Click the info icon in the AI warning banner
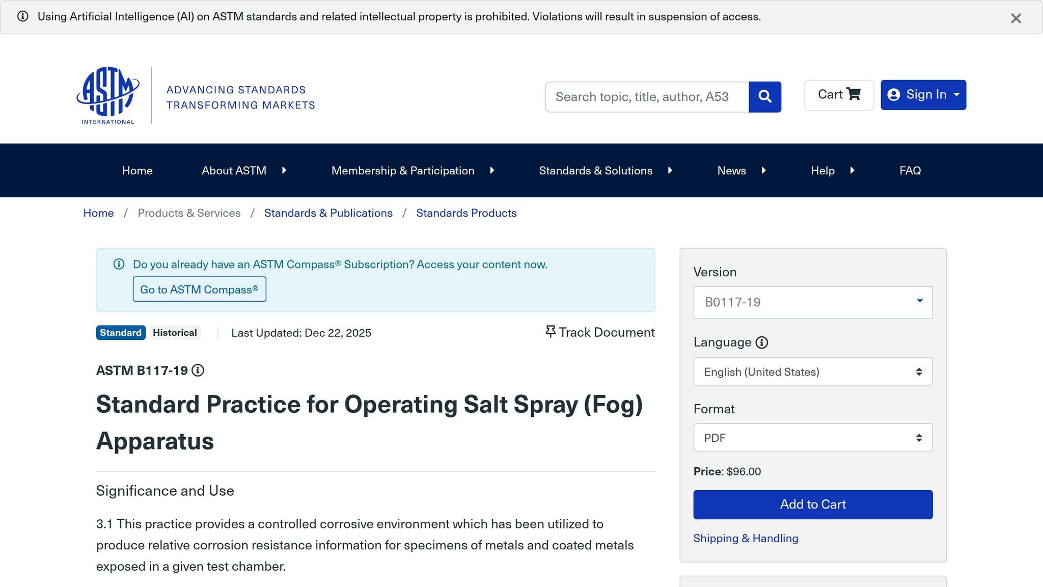 click(x=23, y=16)
